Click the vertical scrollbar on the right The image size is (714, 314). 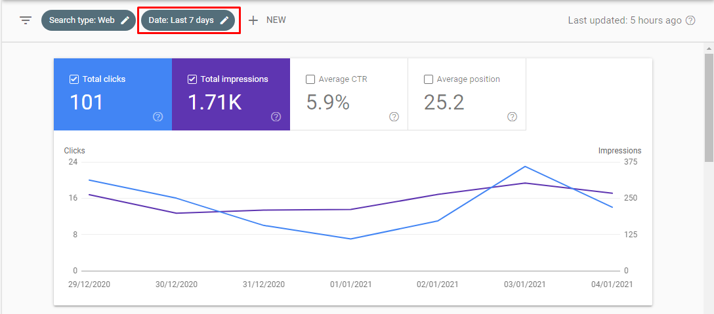click(x=709, y=98)
